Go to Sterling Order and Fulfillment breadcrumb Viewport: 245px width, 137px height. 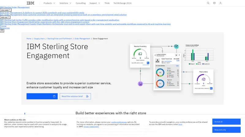(x=59, y=39)
